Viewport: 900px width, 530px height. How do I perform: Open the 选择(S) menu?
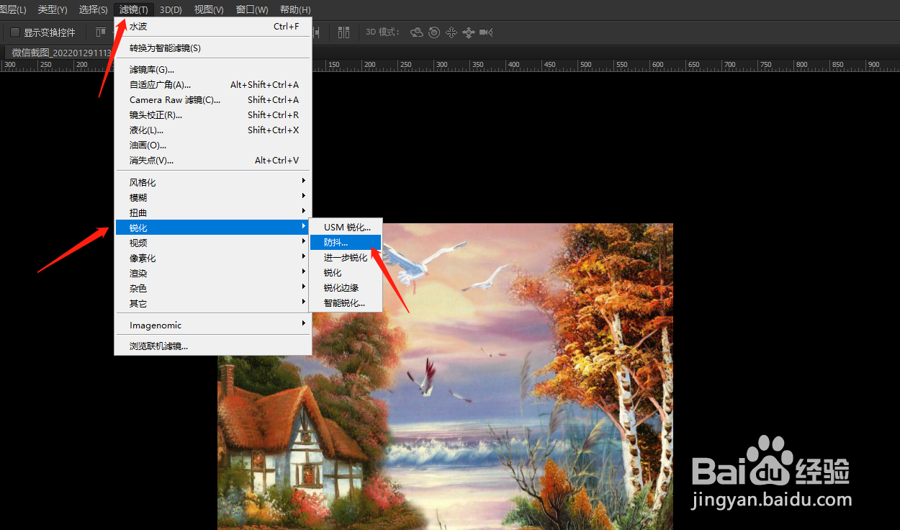[x=94, y=9]
